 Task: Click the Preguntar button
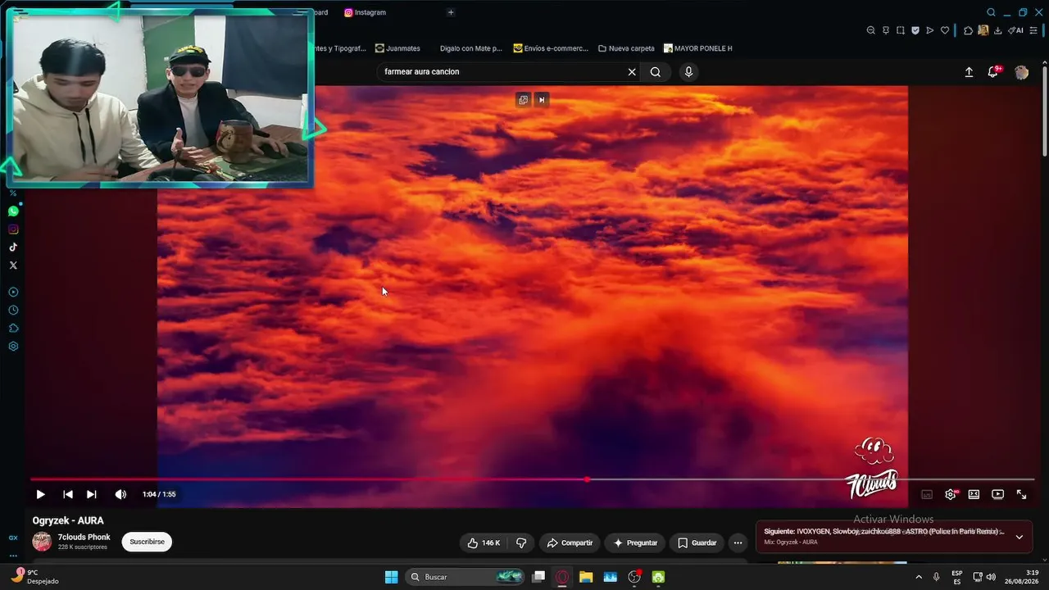click(x=634, y=542)
